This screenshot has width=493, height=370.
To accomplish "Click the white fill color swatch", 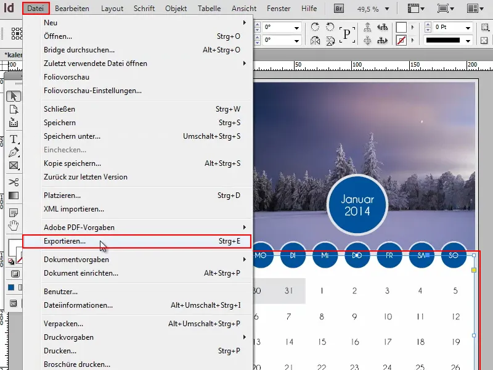I will point(401,27).
